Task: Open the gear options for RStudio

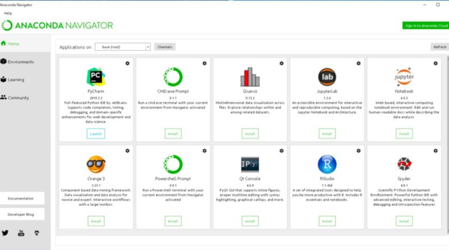Action: click(x=359, y=151)
